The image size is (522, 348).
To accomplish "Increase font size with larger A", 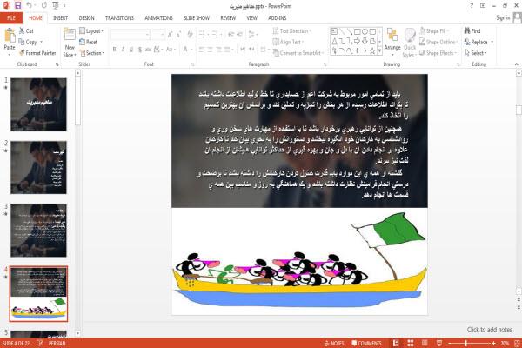I will tap(171, 34).
